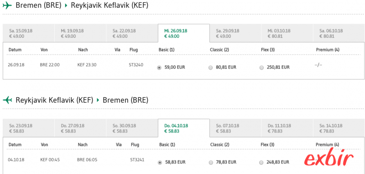
Task: Select So. 07.10.18 return date tab
Action: click(235, 128)
